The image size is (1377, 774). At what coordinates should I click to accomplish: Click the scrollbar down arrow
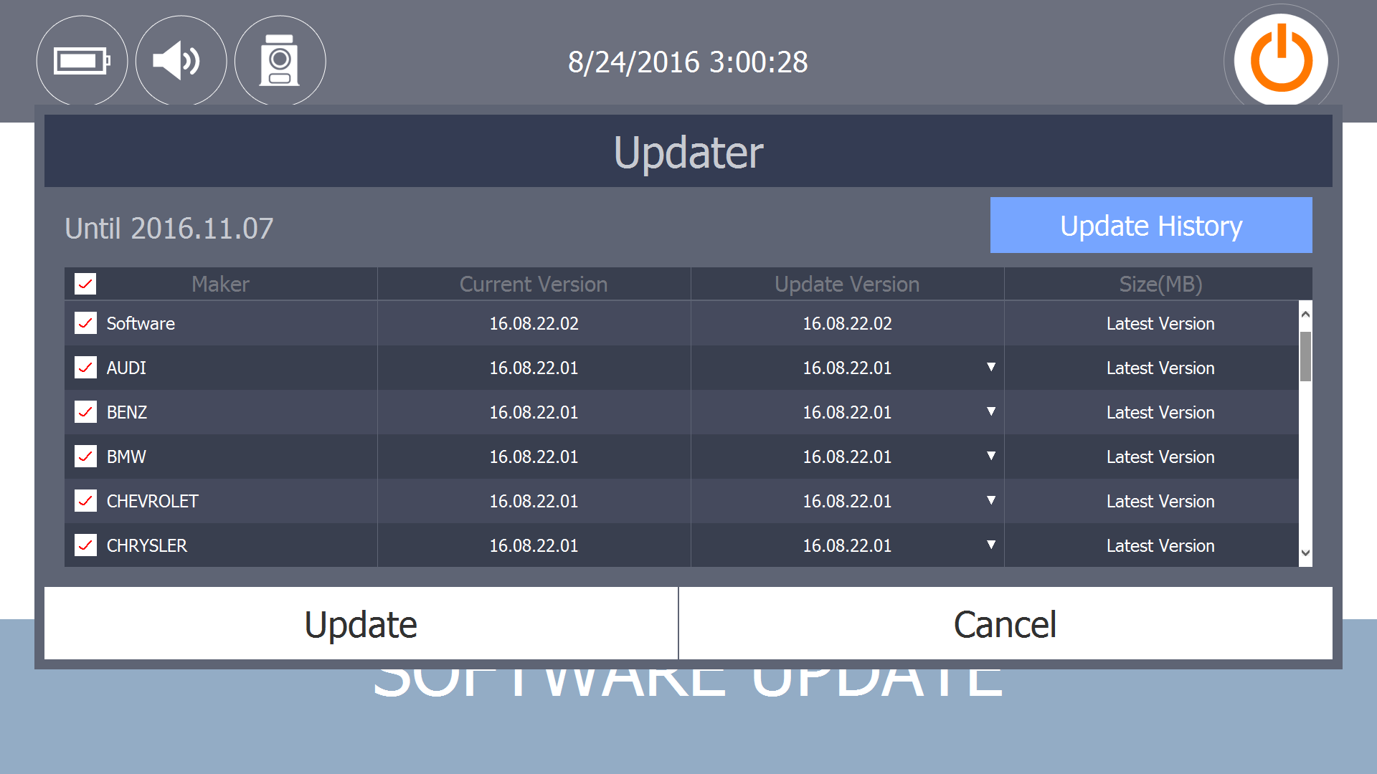click(x=1305, y=553)
